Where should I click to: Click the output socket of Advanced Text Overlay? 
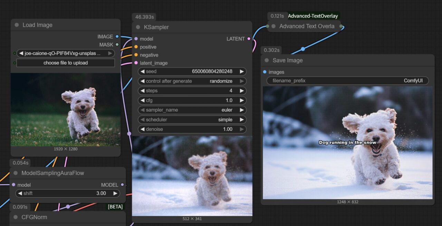coord(341,26)
